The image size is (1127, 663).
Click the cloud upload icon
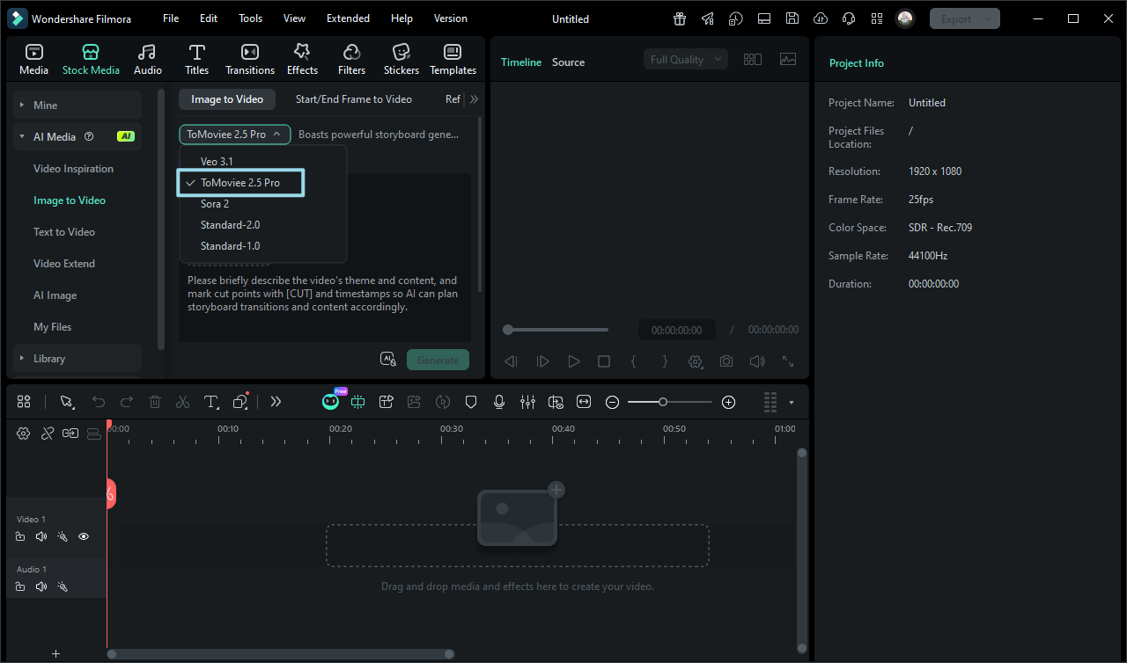821,18
